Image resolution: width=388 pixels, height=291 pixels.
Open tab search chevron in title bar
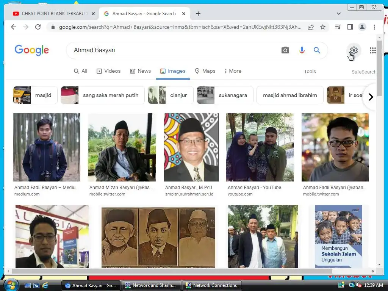(338, 14)
